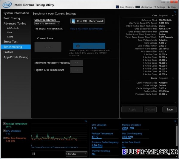This screenshot has height=159, width=179.
Task: Click the Thermal Throttling No readout
Action: coord(93,154)
